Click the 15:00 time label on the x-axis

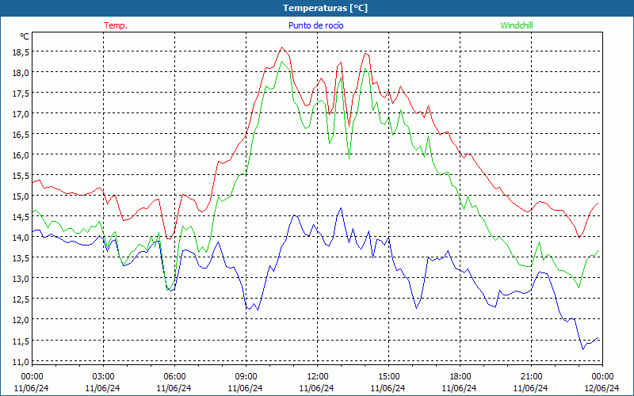388,376
